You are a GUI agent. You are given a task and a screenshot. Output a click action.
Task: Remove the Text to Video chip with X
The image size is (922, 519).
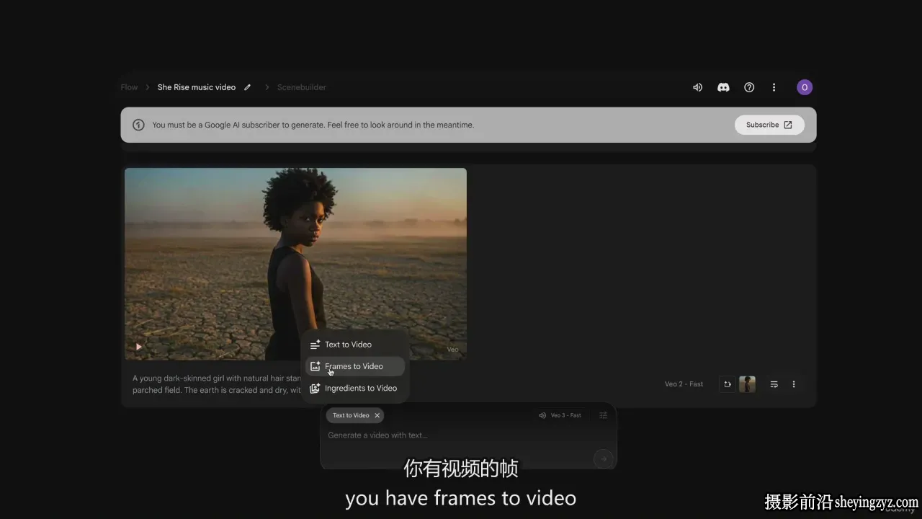[377, 415]
